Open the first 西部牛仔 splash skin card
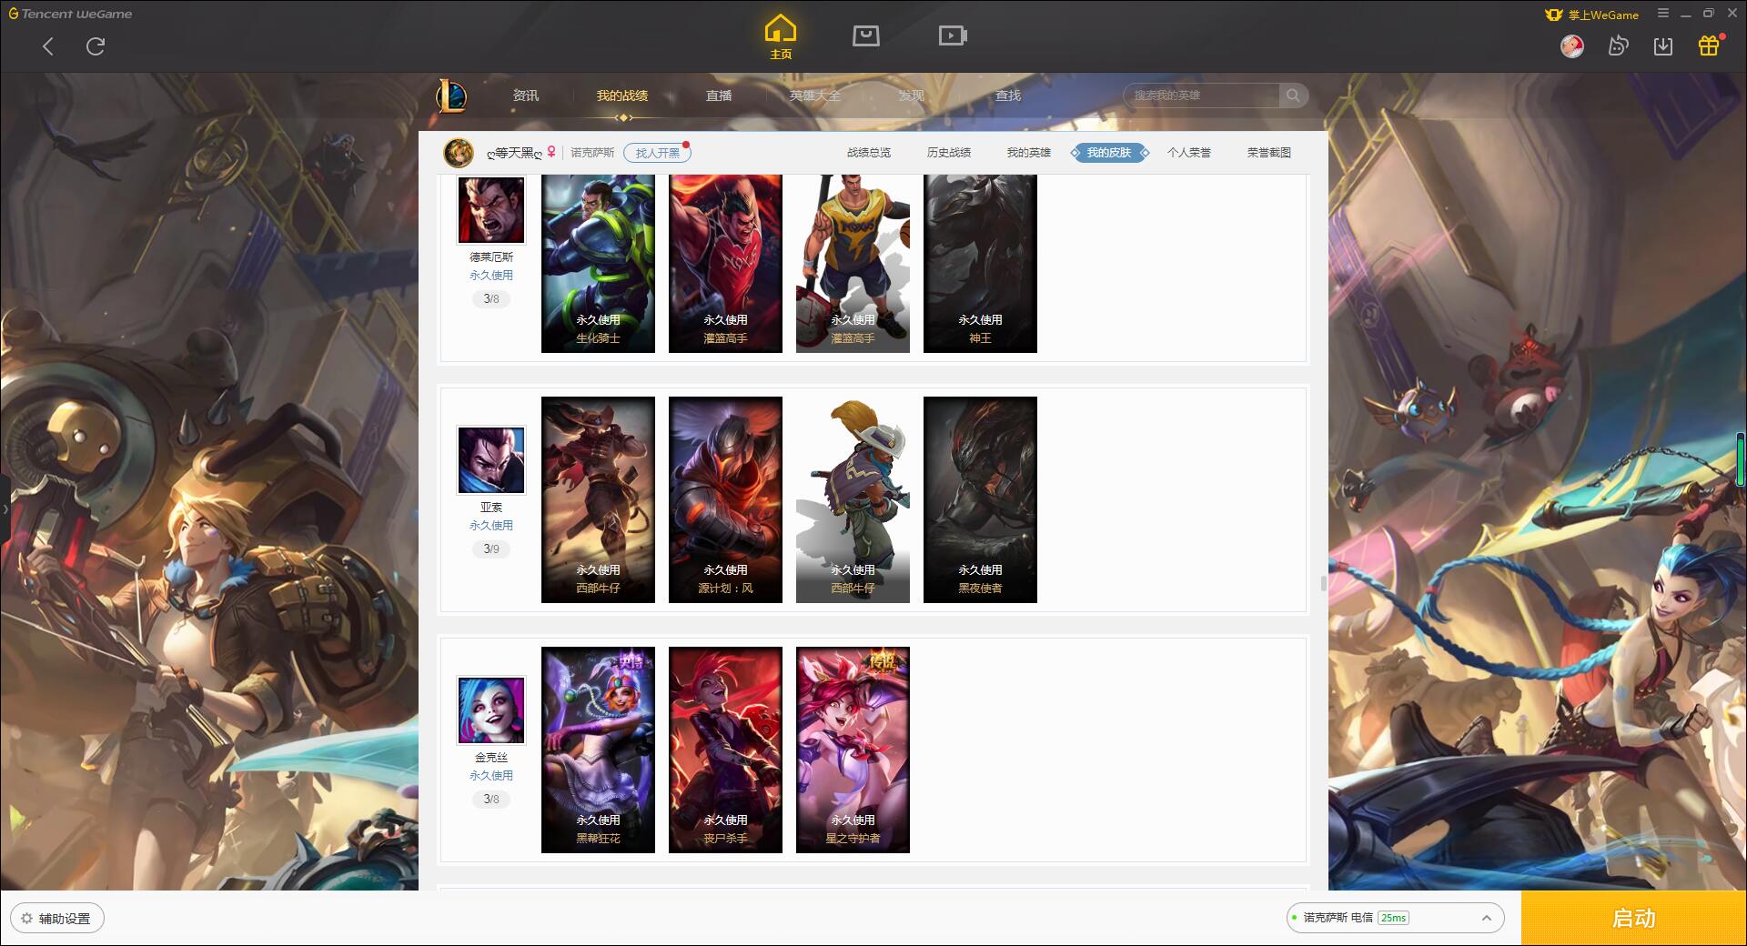This screenshot has height=946, width=1747. [x=598, y=499]
